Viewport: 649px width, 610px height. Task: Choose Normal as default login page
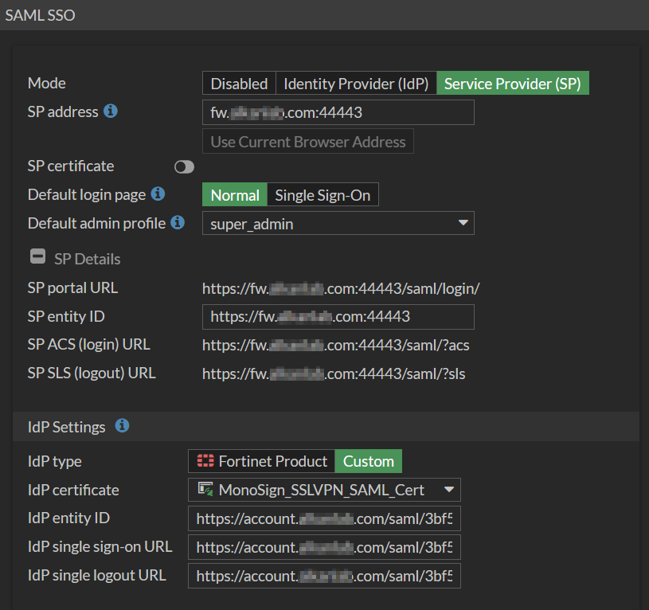235,195
